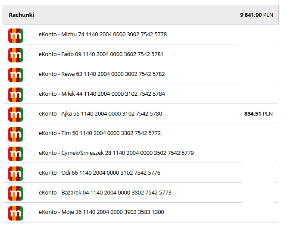287x229 pixels.
Task: Click the mBank icon beside eKonto - Tim
Action: [x=16, y=134]
